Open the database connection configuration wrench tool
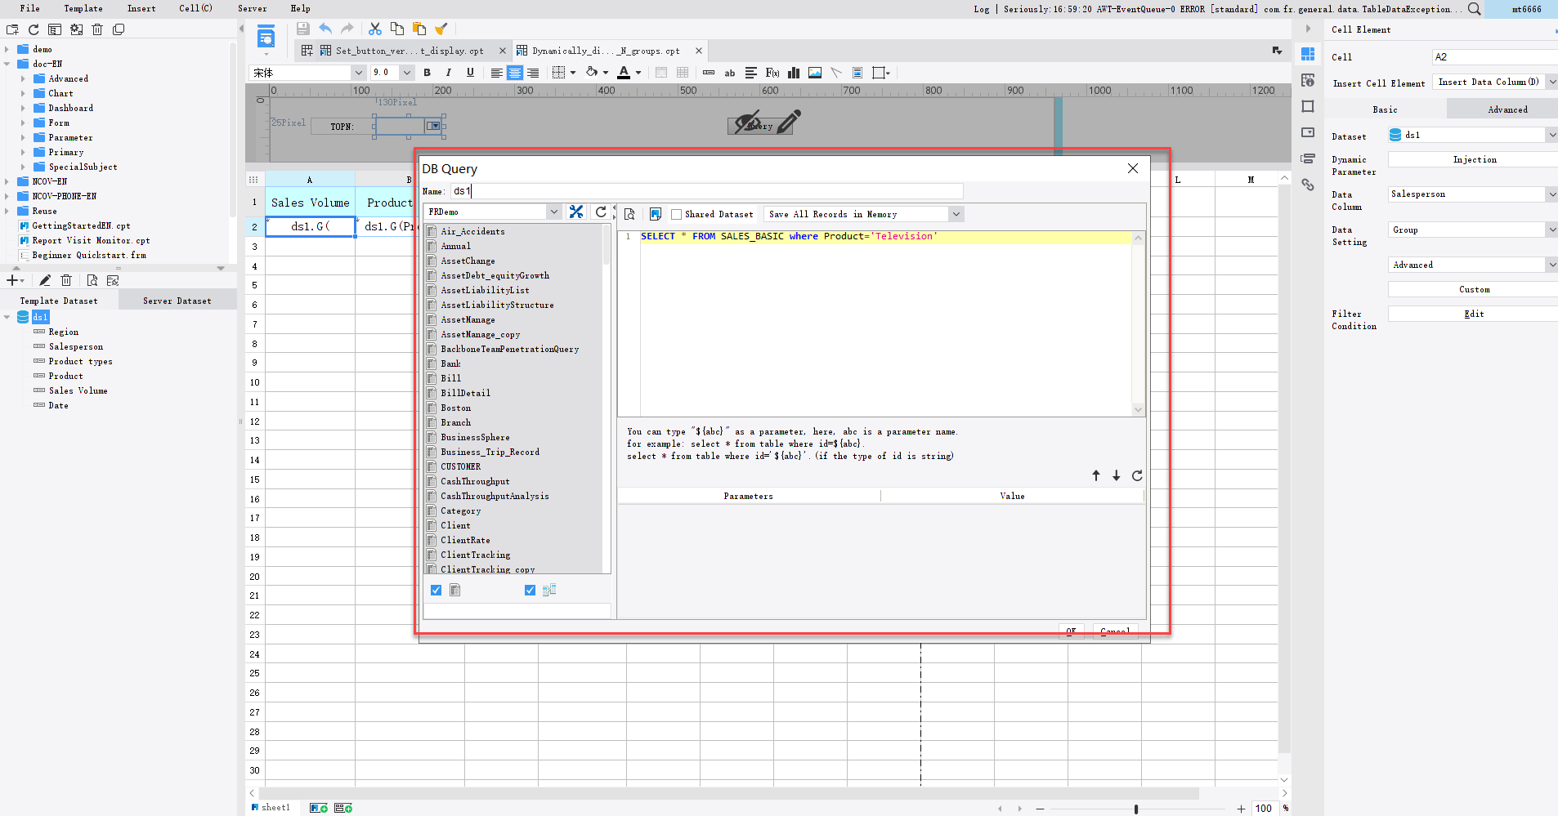This screenshot has height=816, width=1558. (576, 212)
